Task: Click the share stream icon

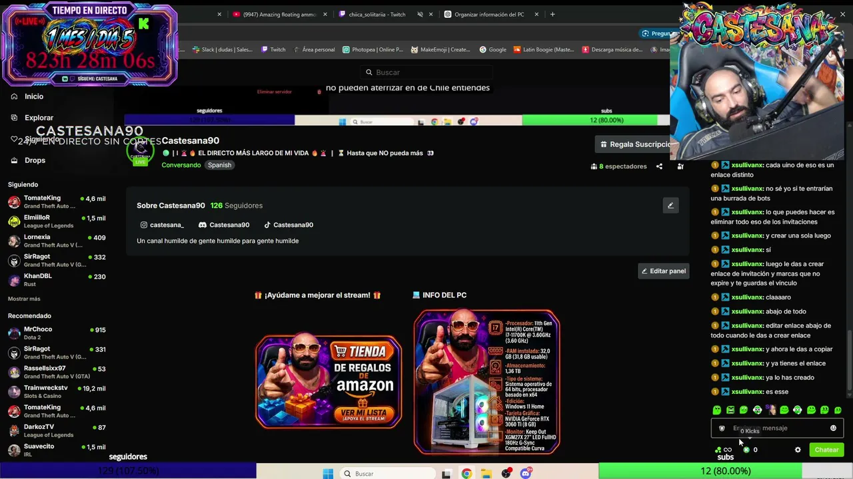Action: click(659, 166)
